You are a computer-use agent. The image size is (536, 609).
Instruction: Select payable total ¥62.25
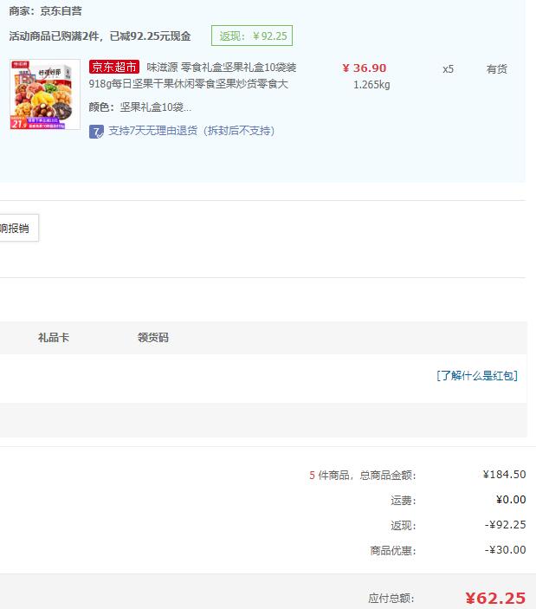pos(495,598)
